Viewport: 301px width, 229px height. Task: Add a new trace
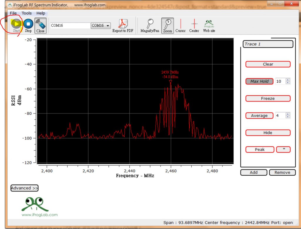coord(254,172)
